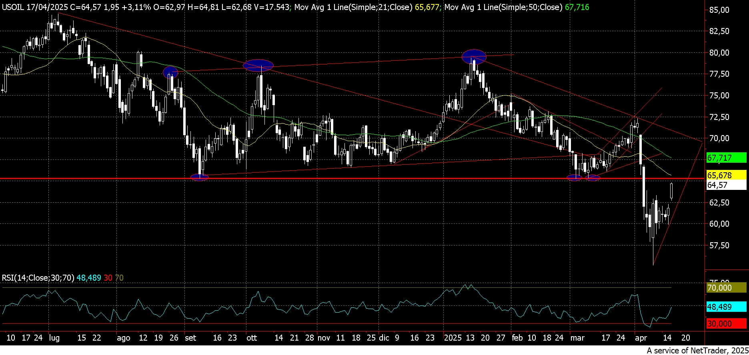Click the 57,50 price axis label
This screenshot has height=355, width=749.
point(719,245)
